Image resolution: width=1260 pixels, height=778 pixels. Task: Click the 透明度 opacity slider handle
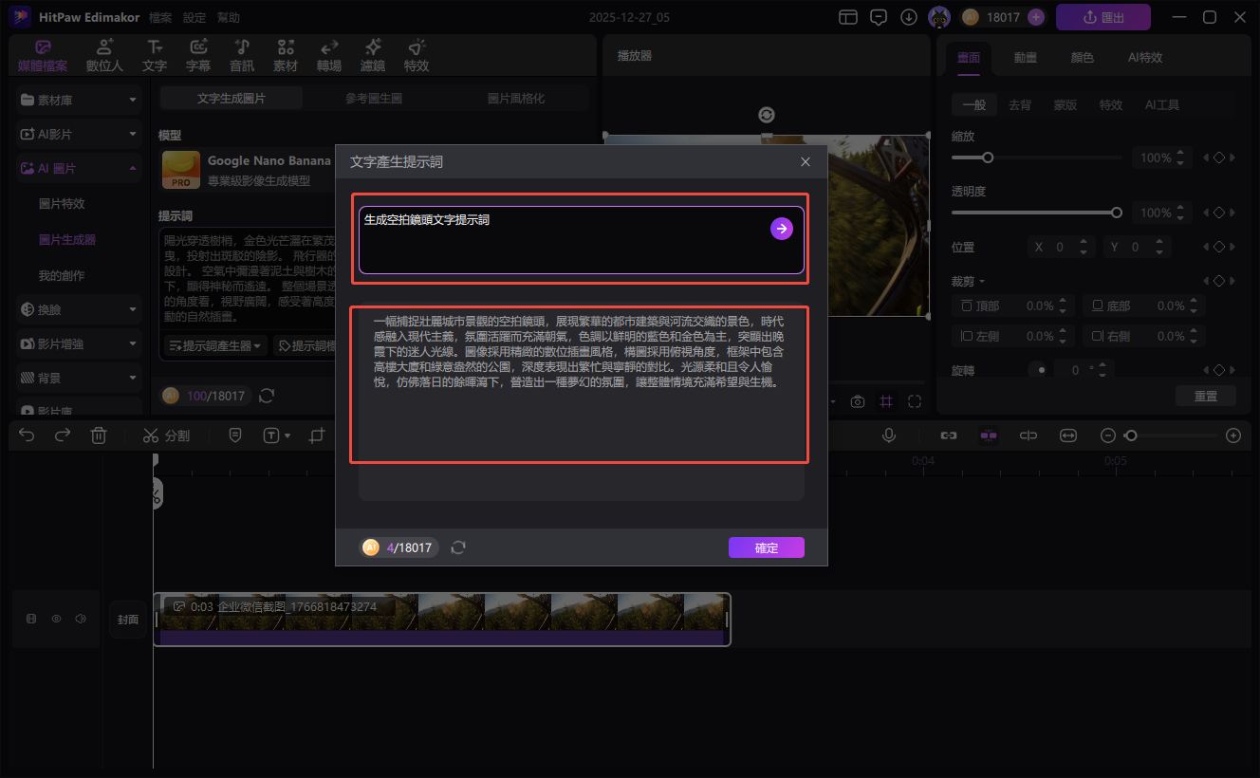pos(1117,213)
